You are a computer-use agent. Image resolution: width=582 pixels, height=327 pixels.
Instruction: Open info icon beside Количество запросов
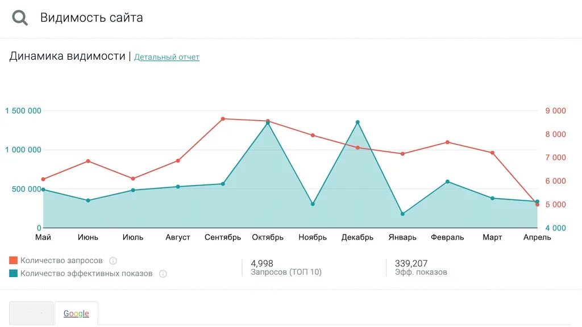tap(113, 261)
